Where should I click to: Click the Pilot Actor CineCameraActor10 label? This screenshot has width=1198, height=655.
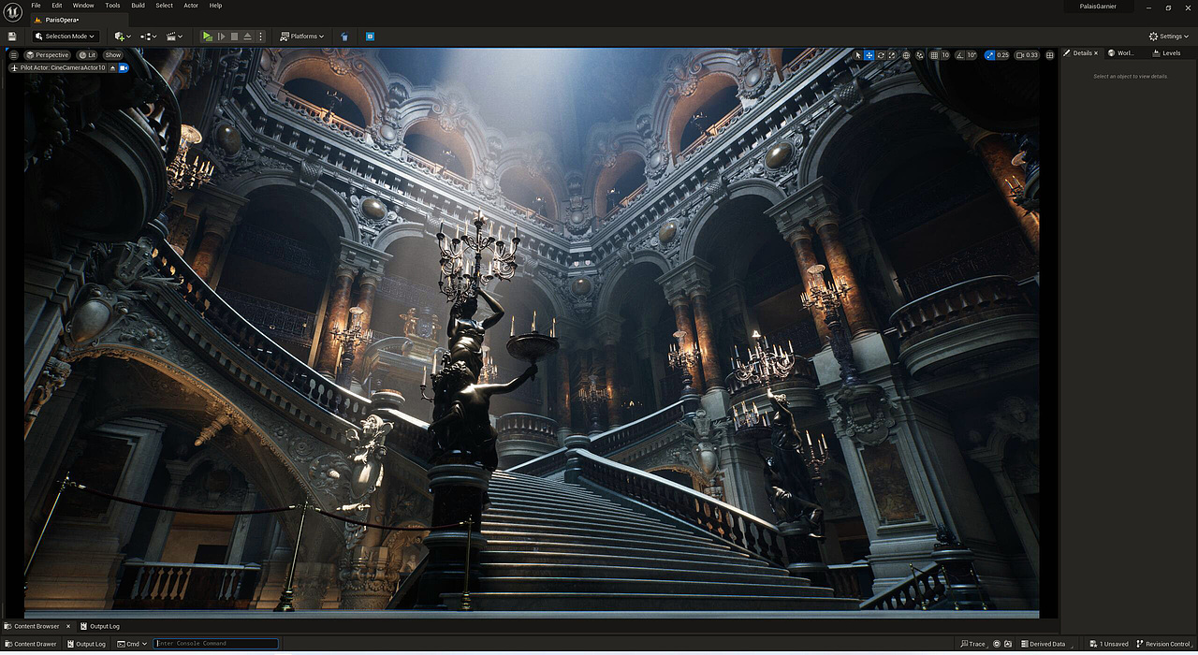point(58,68)
